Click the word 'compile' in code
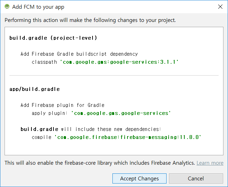Viewport: 228px width, 187px height. point(42,137)
